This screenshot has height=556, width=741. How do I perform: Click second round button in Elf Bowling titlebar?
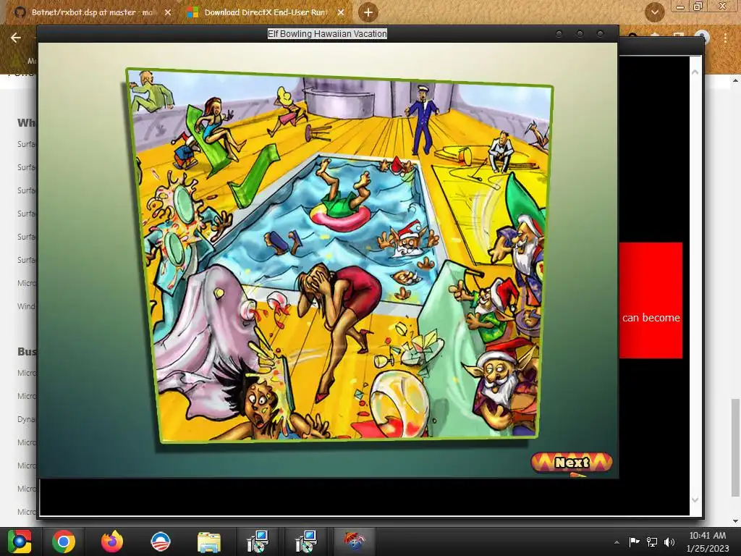pos(580,33)
